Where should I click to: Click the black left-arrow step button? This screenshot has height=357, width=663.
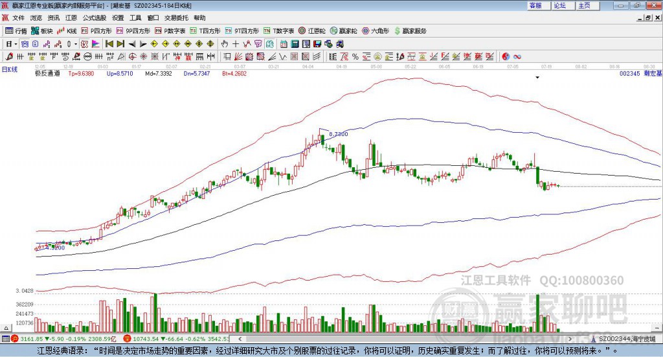tap(132, 44)
